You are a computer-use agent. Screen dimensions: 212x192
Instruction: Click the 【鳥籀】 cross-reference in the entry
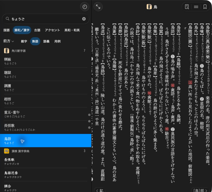pos(115,64)
